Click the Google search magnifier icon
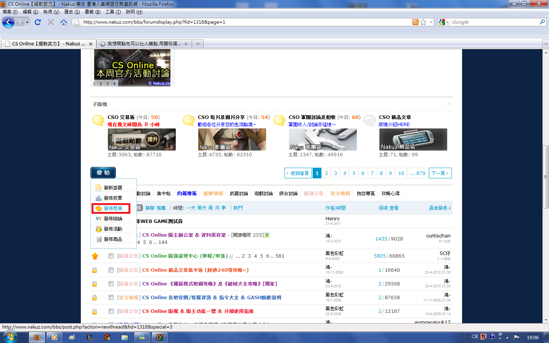Image resolution: width=549 pixels, height=343 pixels. click(542, 22)
